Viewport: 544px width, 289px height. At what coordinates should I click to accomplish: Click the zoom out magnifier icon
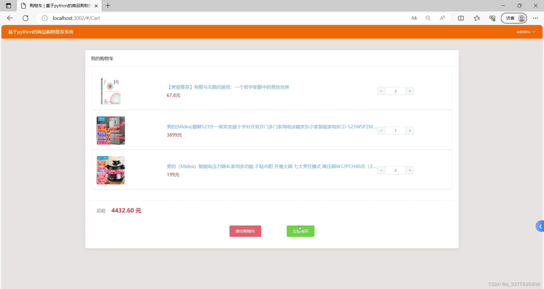tap(428, 18)
